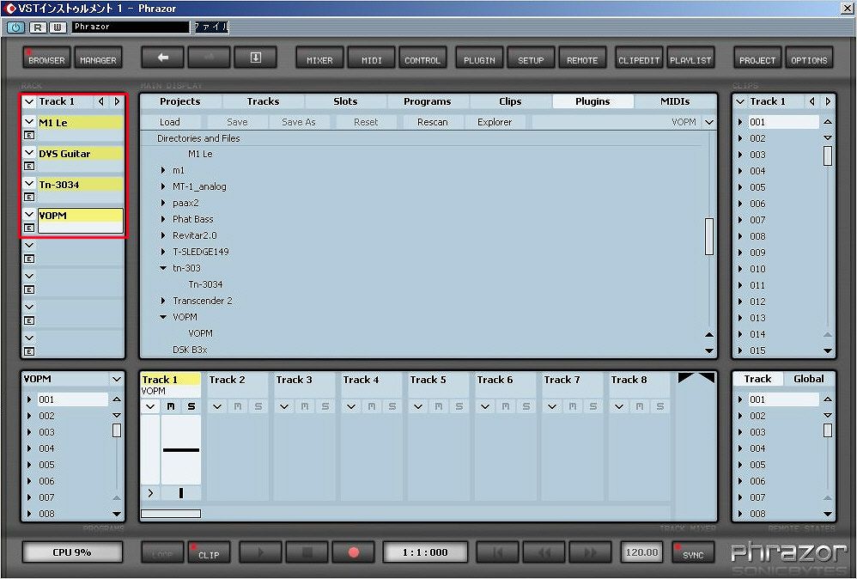Expand Track 1 mixer strip arrow
Screen dimensions: 857x579
tap(150, 492)
